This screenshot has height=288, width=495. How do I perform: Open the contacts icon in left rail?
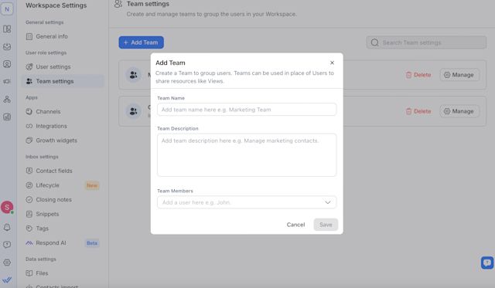7,64
